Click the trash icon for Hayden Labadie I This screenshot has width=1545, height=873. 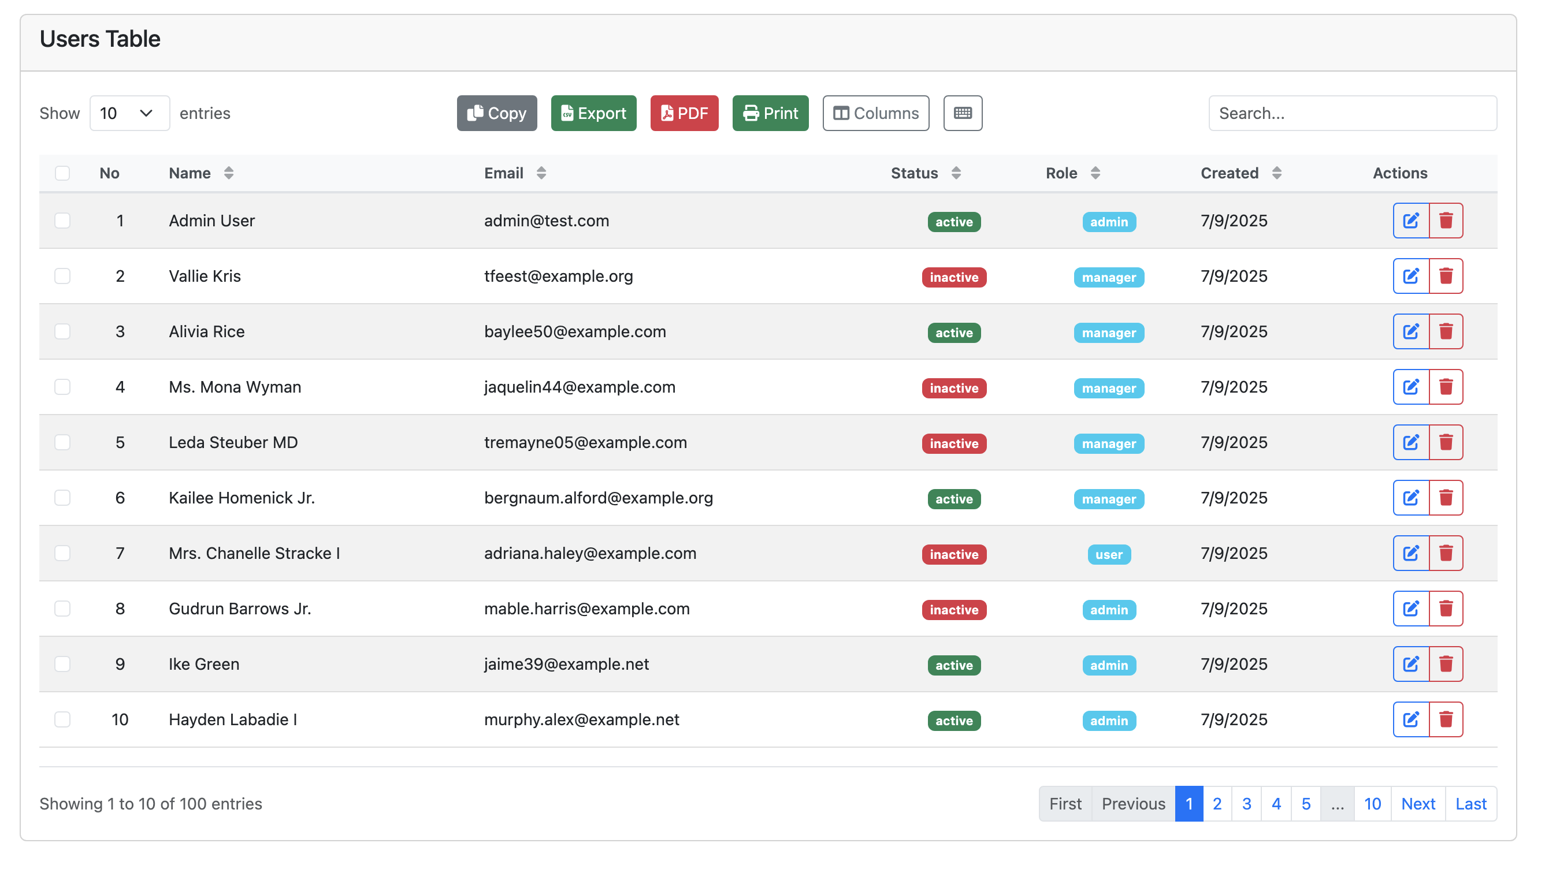[x=1447, y=719]
